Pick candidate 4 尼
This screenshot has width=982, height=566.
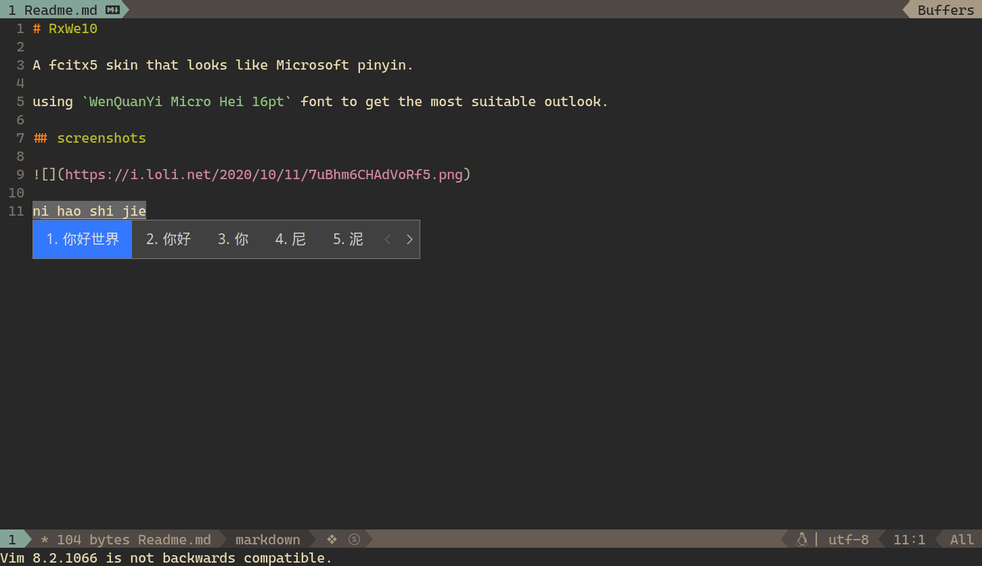point(290,239)
